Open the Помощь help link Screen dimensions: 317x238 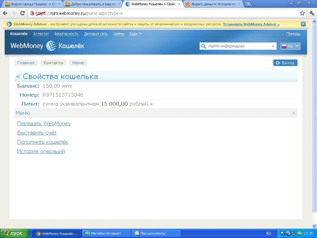pos(293,34)
